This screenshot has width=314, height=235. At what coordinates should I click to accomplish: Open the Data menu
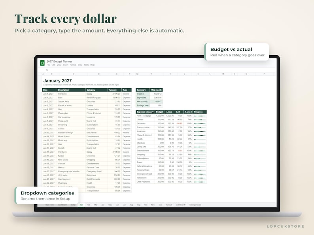(x=80, y=65)
